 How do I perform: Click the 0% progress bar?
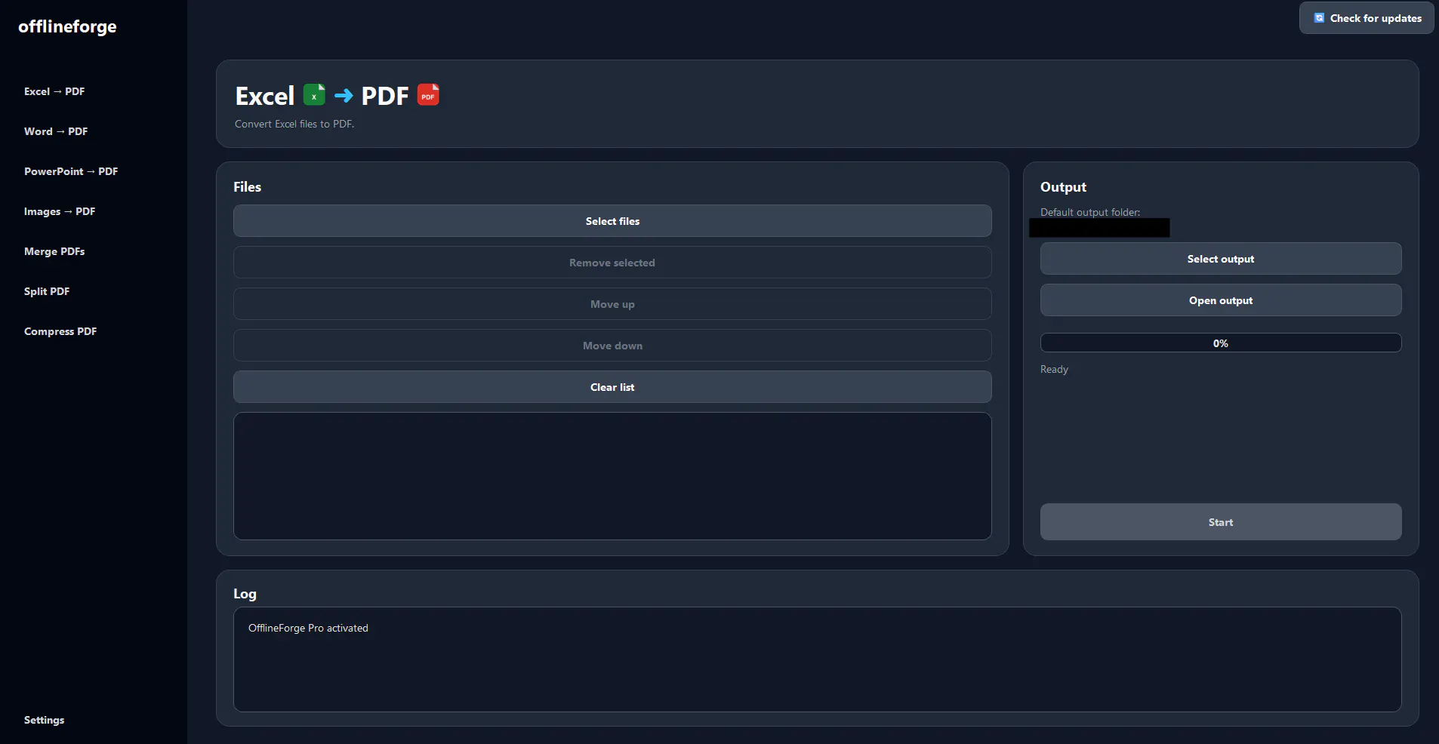point(1221,343)
